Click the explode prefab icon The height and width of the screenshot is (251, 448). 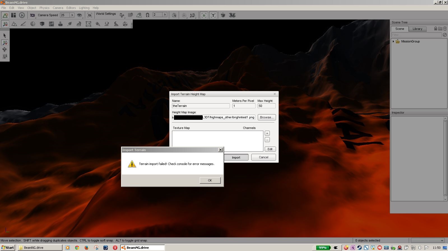click(x=232, y=15)
